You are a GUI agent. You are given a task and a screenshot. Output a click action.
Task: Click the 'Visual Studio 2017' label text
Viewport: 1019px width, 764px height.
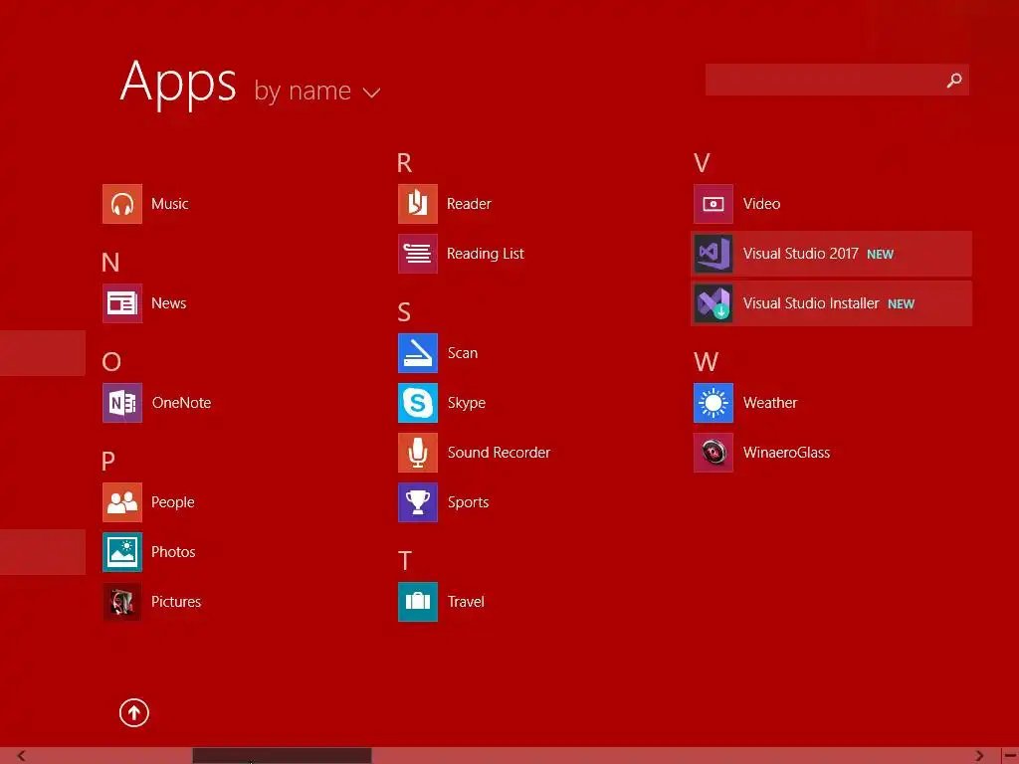pyautogui.click(x=801, y=254)
